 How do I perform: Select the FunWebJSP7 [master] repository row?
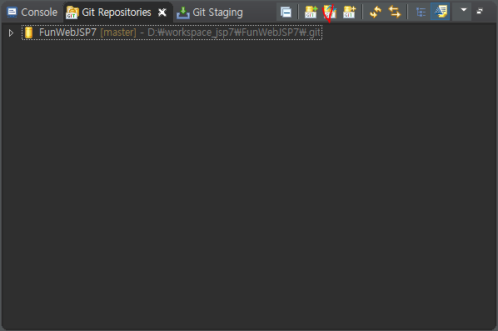(x=172, y=33)
